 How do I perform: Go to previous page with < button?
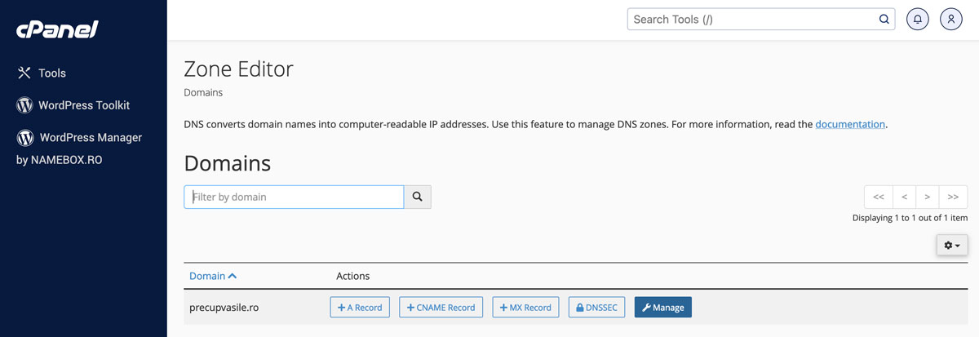tap(904, 197)
